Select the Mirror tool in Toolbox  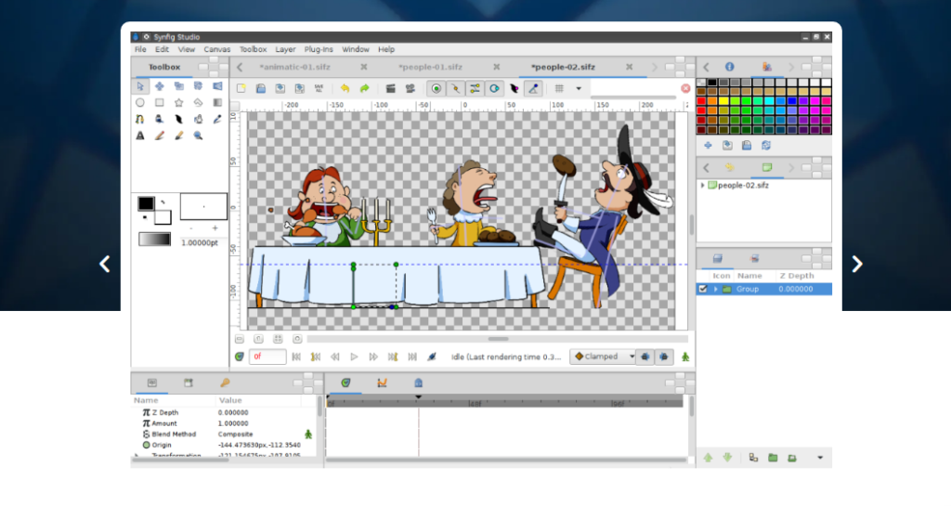pos(217,86)
